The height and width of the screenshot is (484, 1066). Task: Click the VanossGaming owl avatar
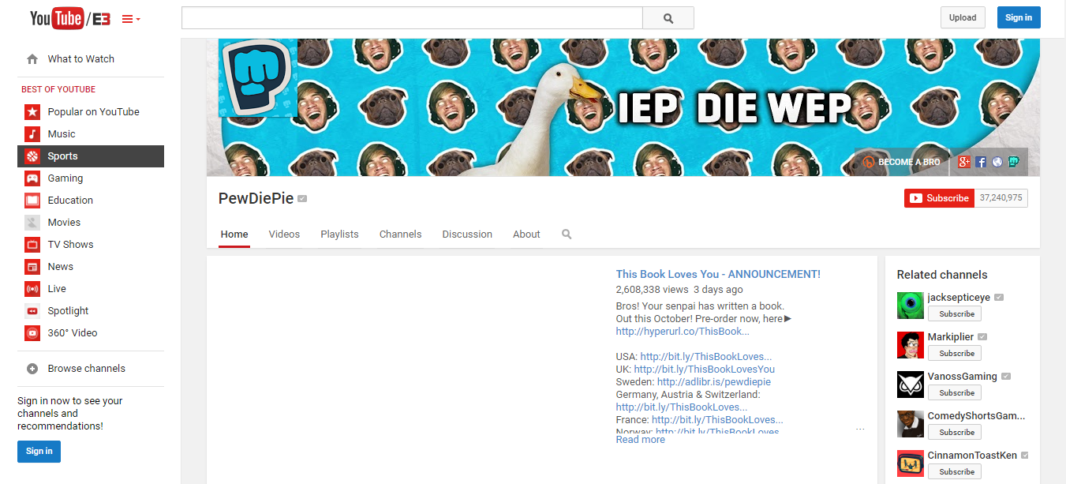[x=911, y=385]
